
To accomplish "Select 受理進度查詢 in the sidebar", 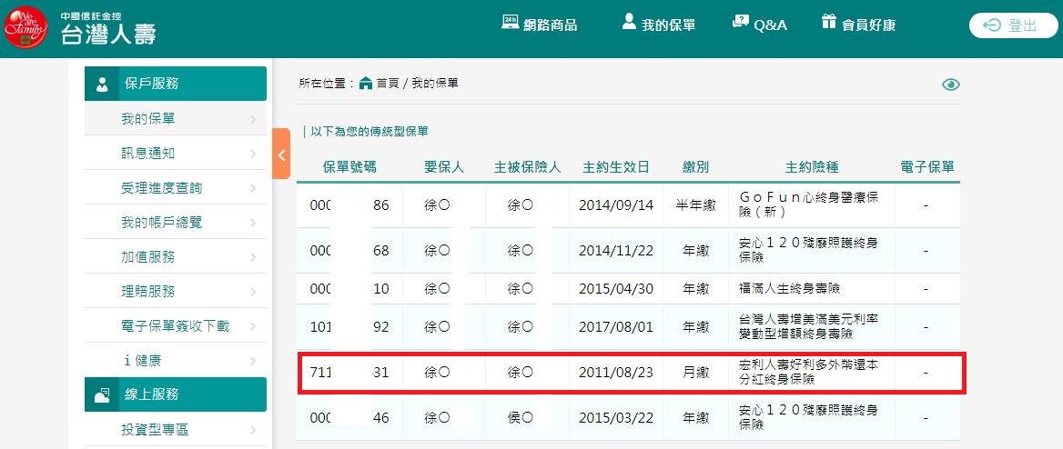I will click(176, 187).
